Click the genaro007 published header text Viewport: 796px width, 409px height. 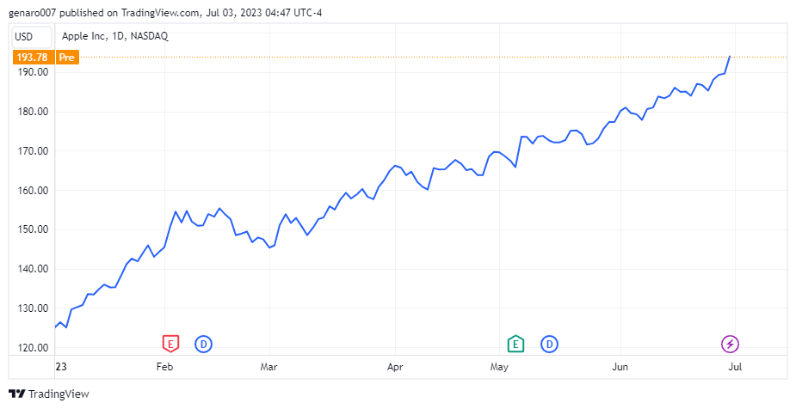pos(165,13)
